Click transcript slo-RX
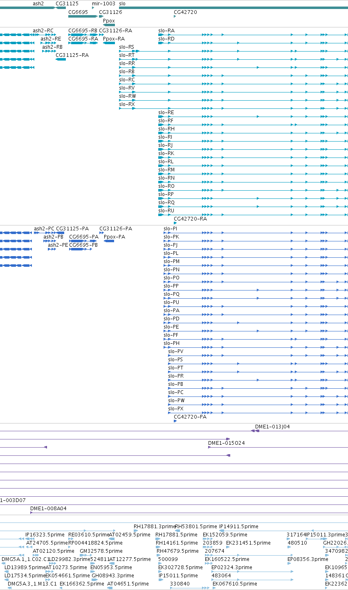Screen dimensions: 348x590 (x=127, y=104)
